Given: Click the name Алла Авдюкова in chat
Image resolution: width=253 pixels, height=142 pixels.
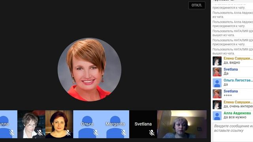Looking at the screenshot, I should 237,113.
